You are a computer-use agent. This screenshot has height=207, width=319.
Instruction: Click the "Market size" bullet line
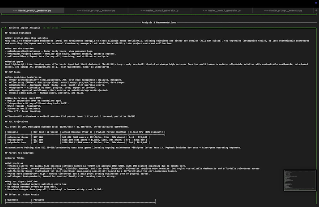point(95,166)
